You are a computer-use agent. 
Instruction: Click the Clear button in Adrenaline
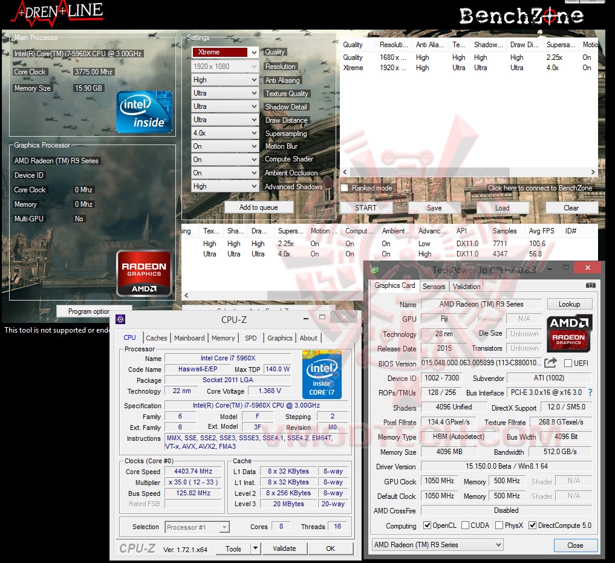(571, 207)
